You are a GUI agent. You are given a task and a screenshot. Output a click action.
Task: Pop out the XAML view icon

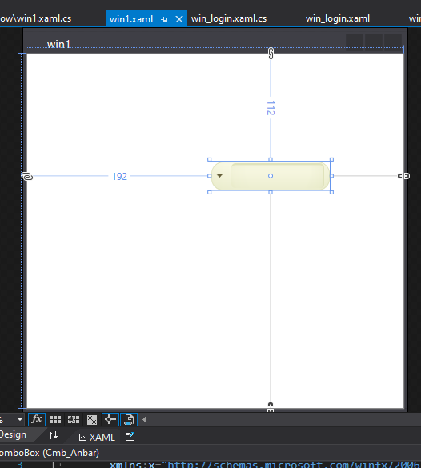coord(130,436)
